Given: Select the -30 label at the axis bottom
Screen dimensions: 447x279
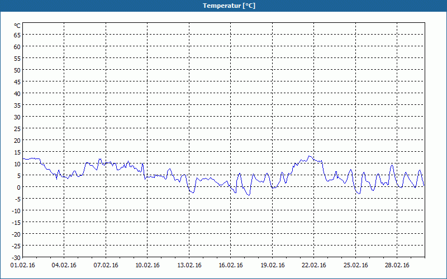Looking at the screenshot, I should click(16, 257).
